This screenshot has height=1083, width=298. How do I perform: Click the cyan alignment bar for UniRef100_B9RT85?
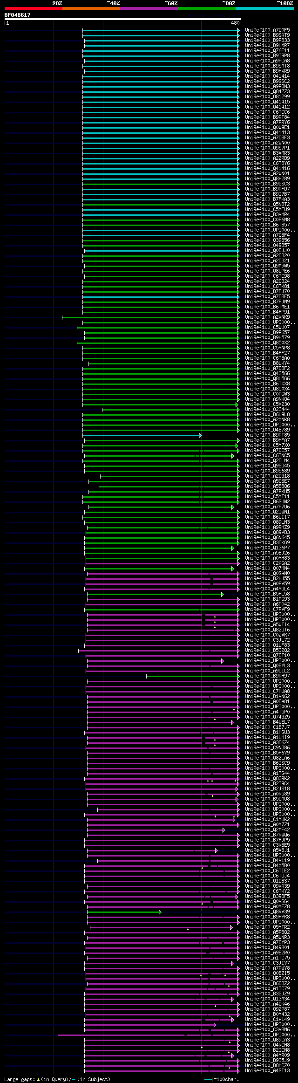coord(142,435)
